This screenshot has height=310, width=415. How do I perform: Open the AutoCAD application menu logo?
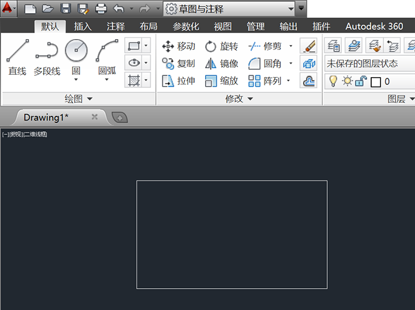pos(8,8)
